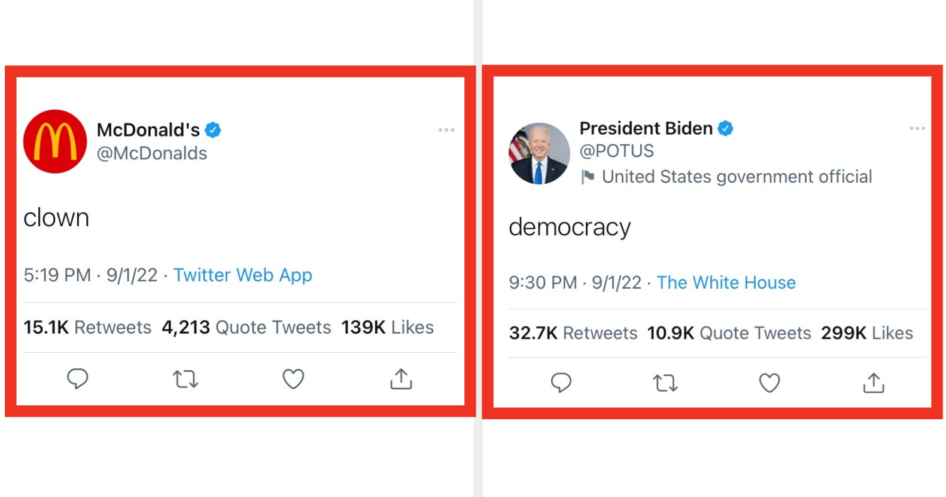Click President Biden's verified checkmark
This screenshot has width=946, height=497.
pyautogui.click(x=725, y=128)
